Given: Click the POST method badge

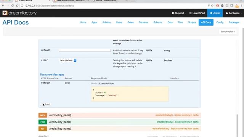Looking at the screenshot, I should click(43, 122).
